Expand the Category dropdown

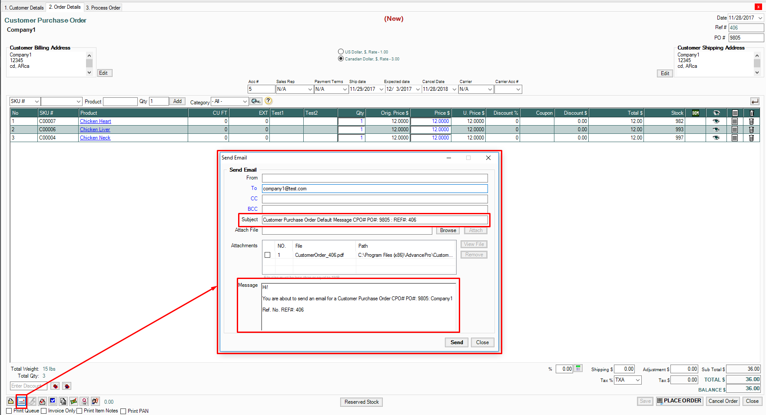click(245, 101)
